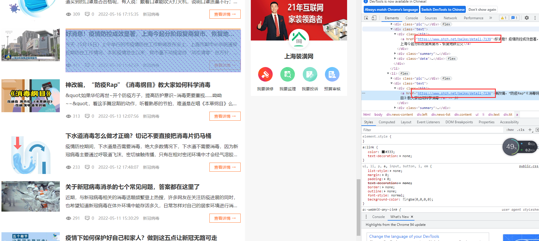Switch to the Sources tab
This screenshot has width=539, height=241.
tap(431, 18)
